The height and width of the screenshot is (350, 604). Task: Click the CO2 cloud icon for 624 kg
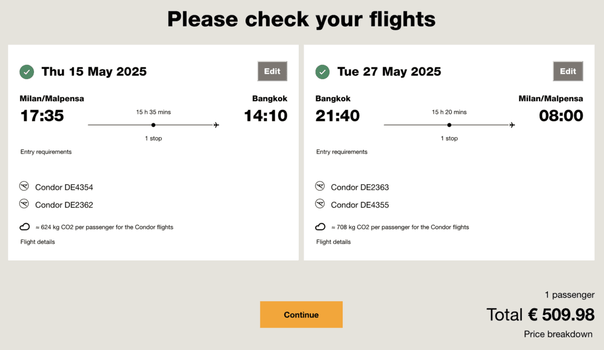[x=25, y=227]
